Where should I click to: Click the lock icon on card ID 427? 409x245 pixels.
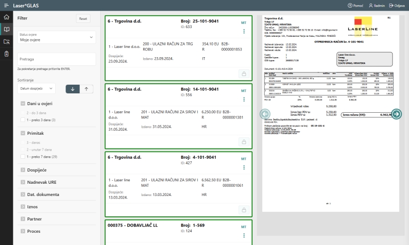click(x=244, y=210)
